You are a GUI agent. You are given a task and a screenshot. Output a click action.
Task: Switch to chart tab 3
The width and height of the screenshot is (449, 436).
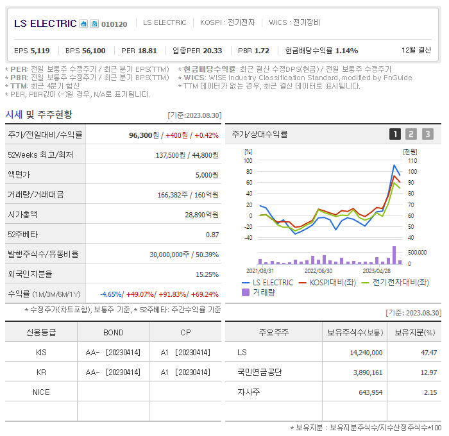(x=428, y=134)
